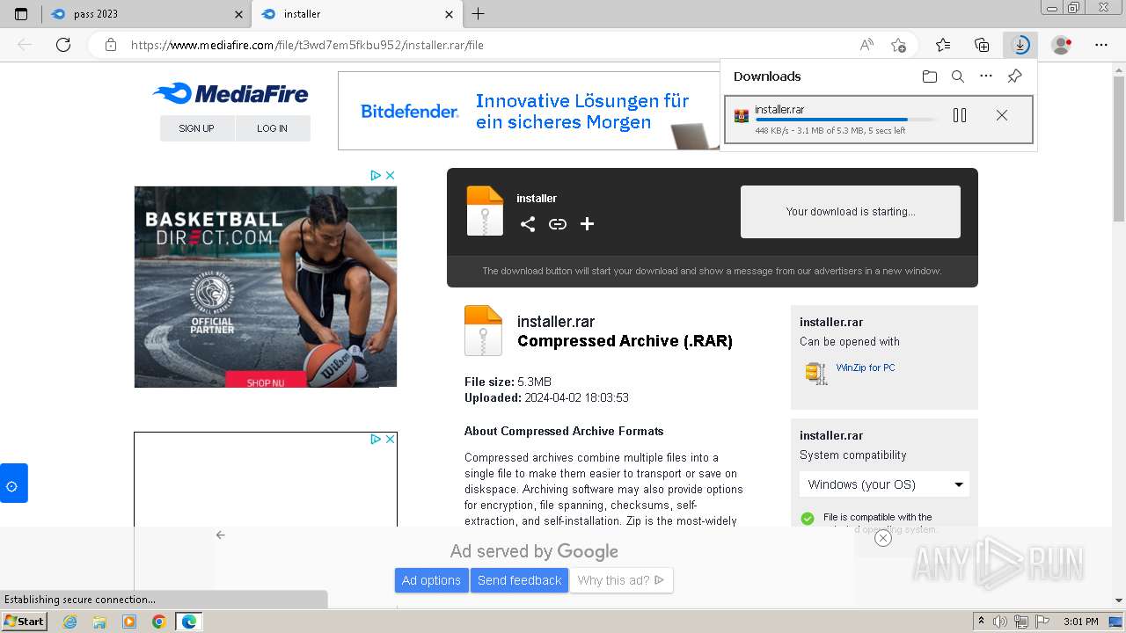Screen dimensions: 1126x633
Task: Open the tab actions menu icon
Action: click(x=21, y=14)
